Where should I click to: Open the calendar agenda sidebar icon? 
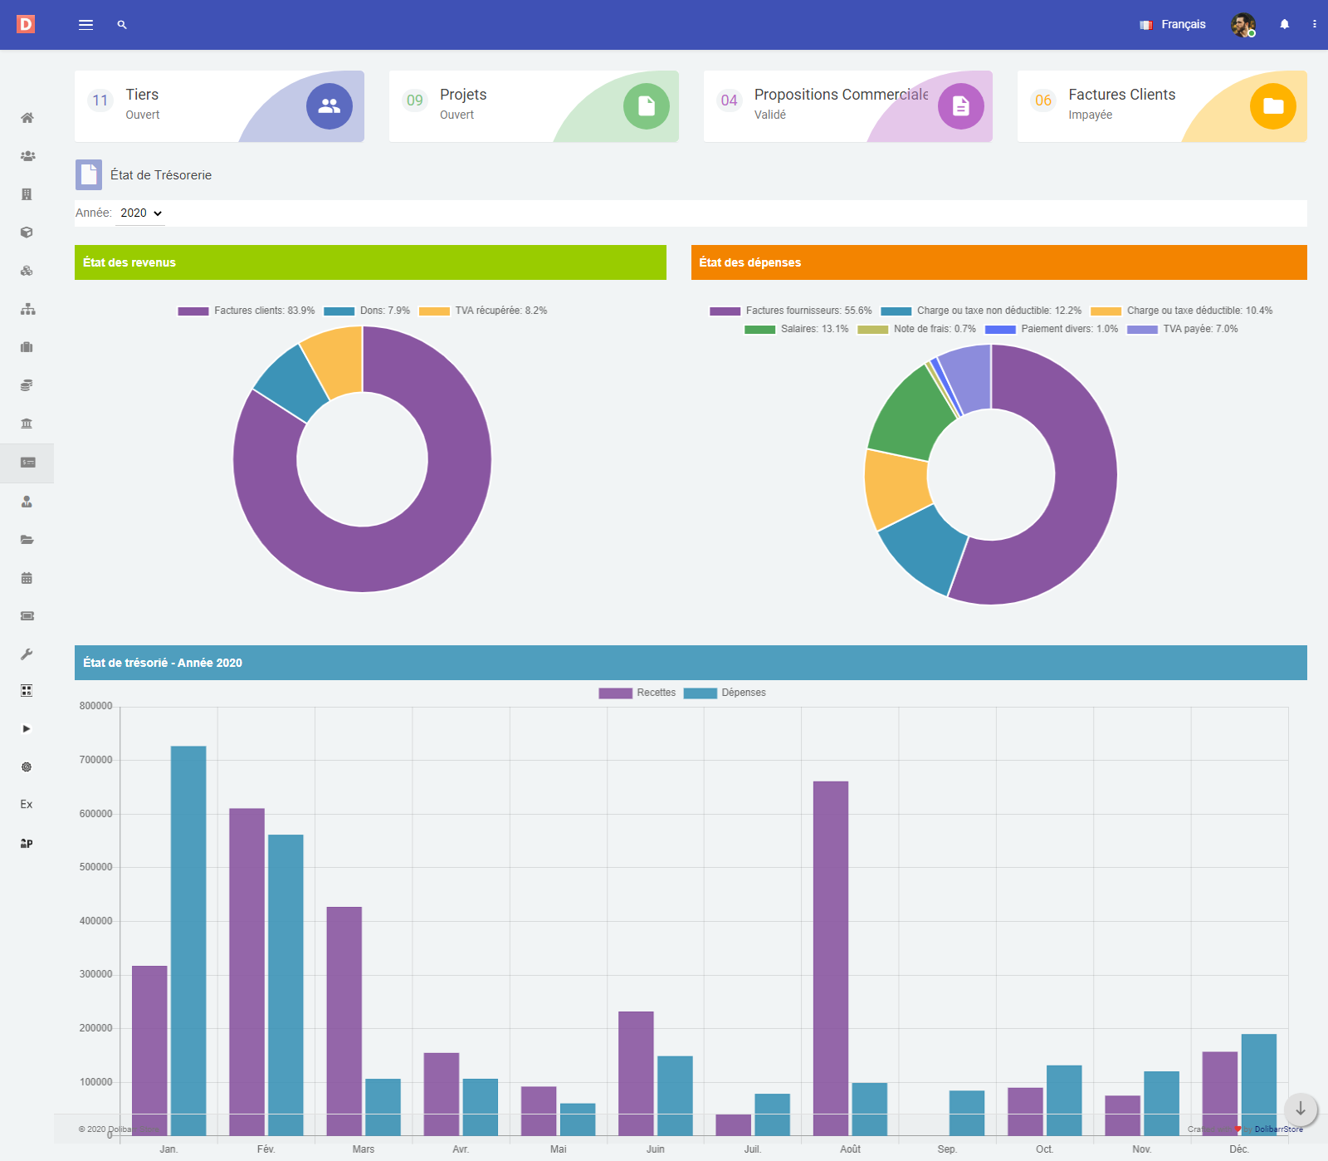point(27,578)
